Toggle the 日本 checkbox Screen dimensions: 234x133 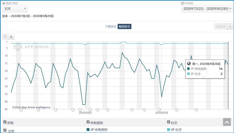coord(5,130)
